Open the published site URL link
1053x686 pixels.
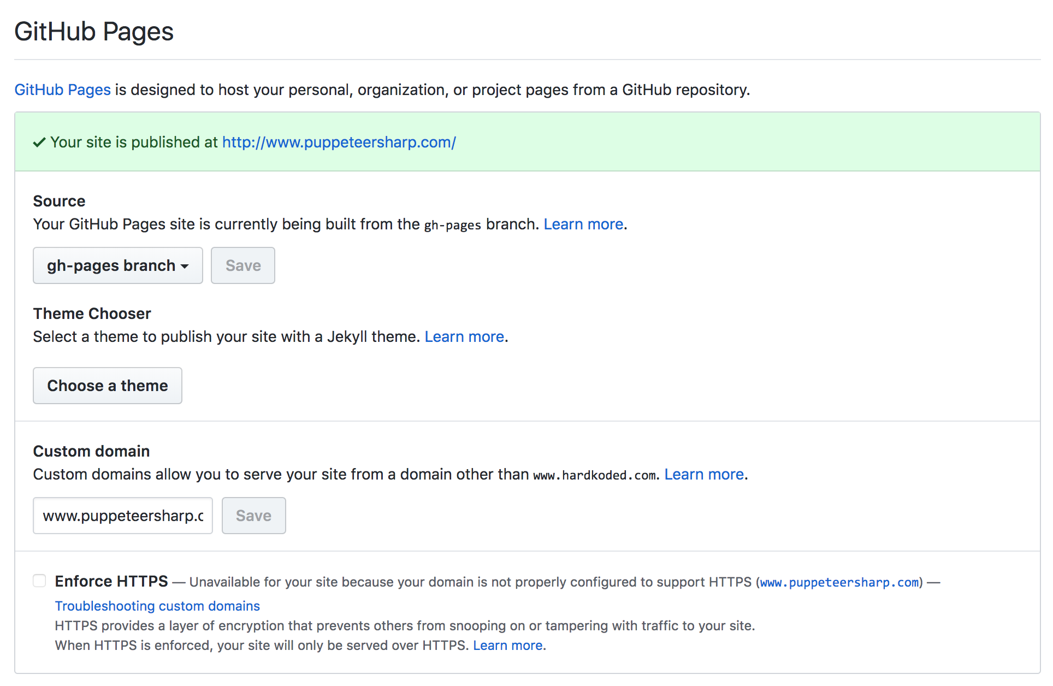[339, 142]
